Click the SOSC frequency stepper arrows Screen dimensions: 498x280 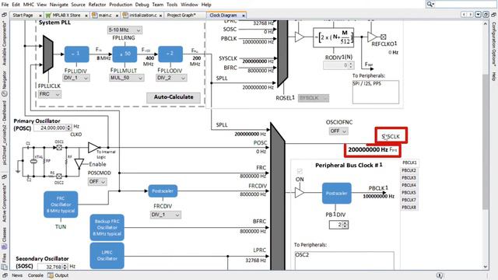[x=65, y=267]
